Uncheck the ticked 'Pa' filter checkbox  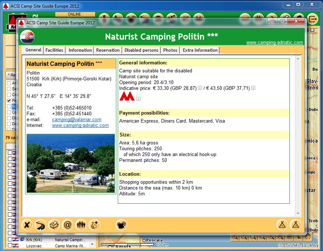point(9,100)
